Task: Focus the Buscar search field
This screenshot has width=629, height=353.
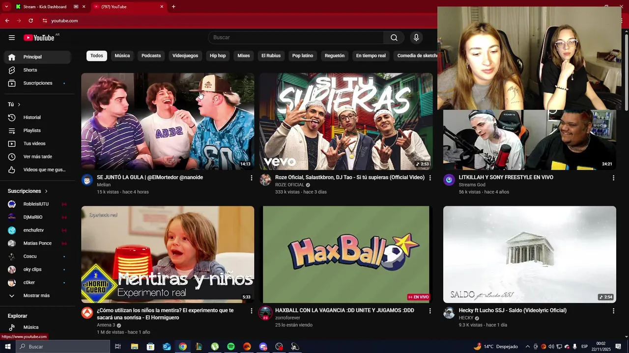Action: 296,38
